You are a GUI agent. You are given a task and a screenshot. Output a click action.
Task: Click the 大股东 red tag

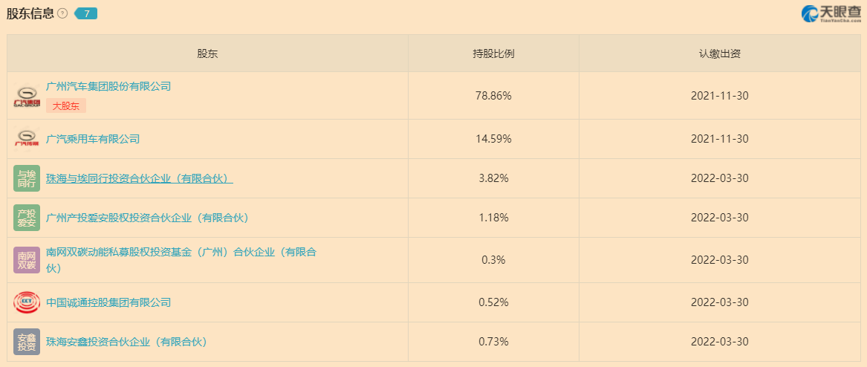click(66, 106)
